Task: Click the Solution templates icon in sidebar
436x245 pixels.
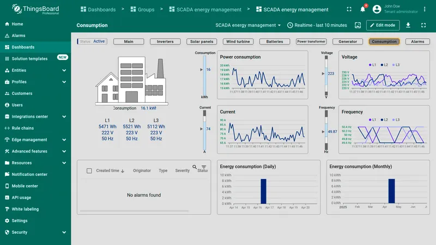Action: [x=7, y=59]
